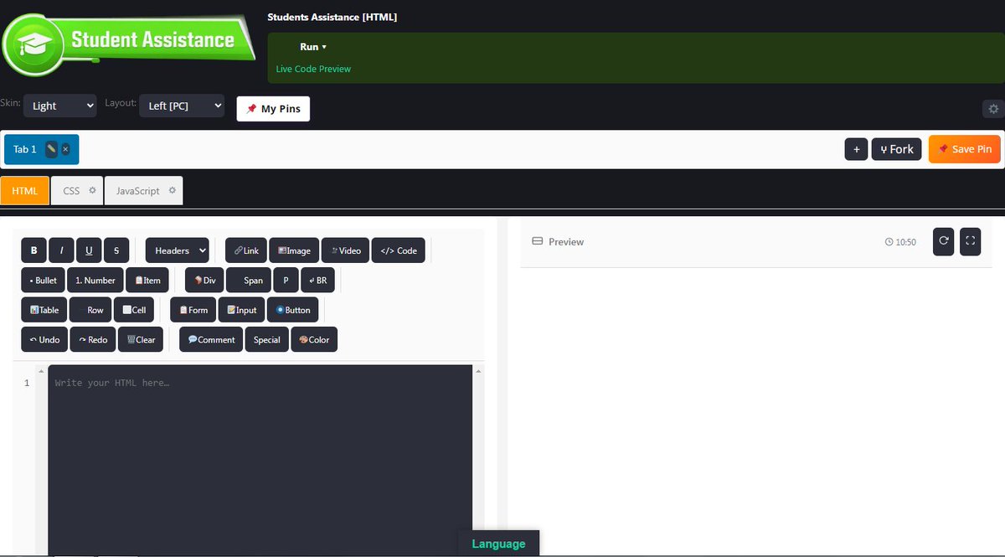This screenshot has width=1005, height=557.
Task: Expand the Run dropdown menu
Action: (313, 47)
